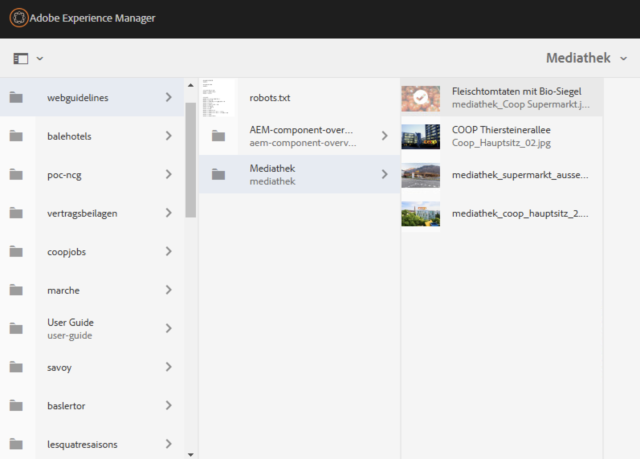This screenshot has height=459, width=640.
Task: Expand the vertragsbeilagen folder chevron
Action: [x=168, y=213]
